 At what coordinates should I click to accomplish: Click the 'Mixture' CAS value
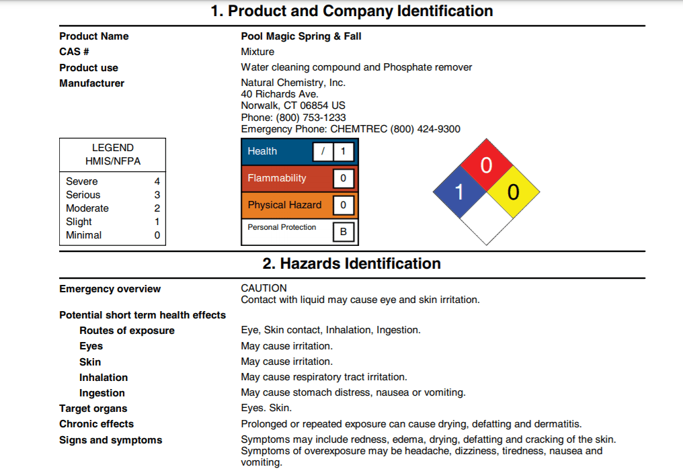(x=257, y=52)
